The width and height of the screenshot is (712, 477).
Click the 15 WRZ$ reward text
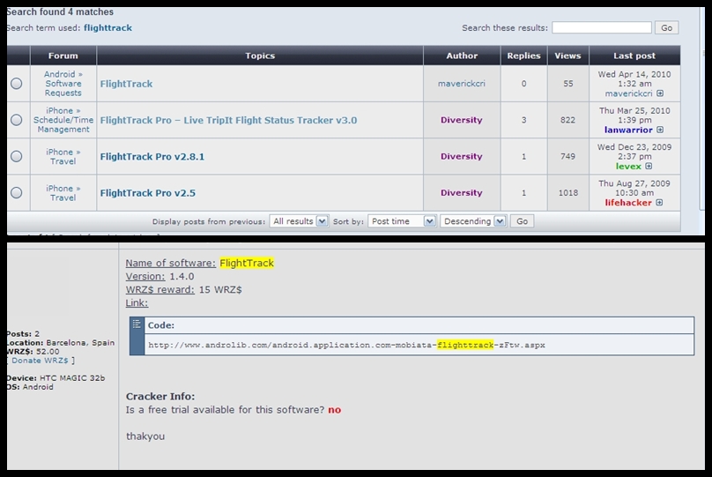pos(220,289)
